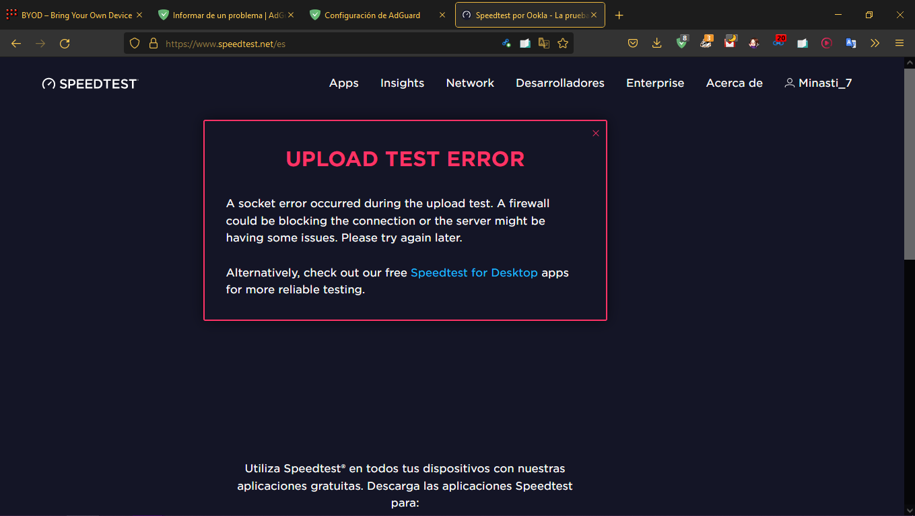Open the red play button extension
The height and width of the screenshot is (516, 915).
tap(827, 43)
